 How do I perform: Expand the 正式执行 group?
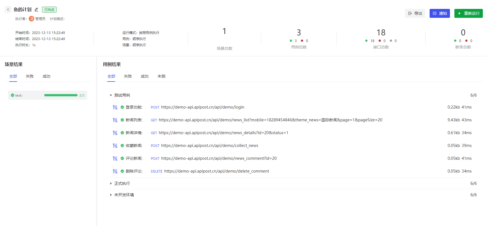pos(111,183)
